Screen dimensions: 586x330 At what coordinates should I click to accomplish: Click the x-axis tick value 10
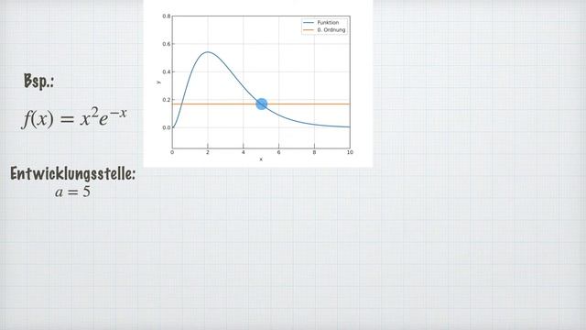point(350,152)
